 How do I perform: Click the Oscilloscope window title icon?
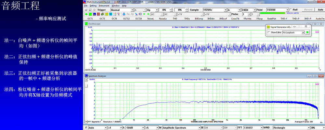(x=86, y=24)
